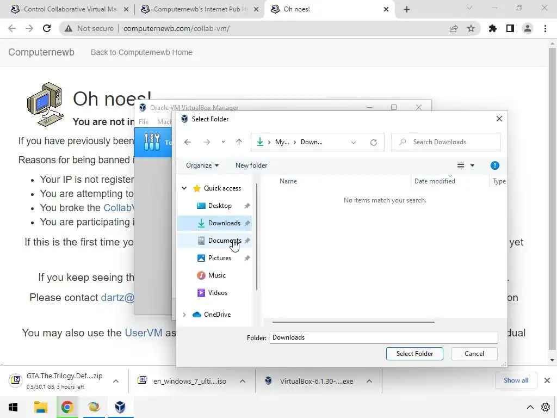Screen dimensions: 557x418
Task: Expand options for GTA Trilogy zip download
Action: [x=116, y=381]
